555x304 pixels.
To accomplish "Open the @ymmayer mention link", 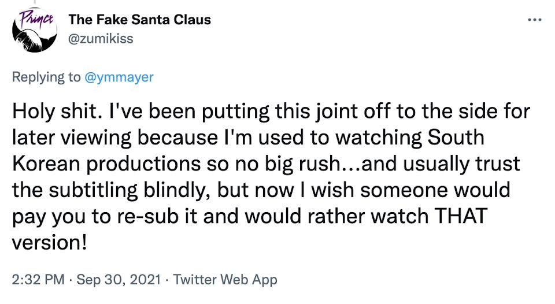I will click(119, 77).
